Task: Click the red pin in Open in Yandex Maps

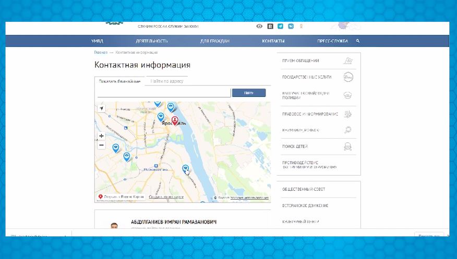Action: [101, 196]
